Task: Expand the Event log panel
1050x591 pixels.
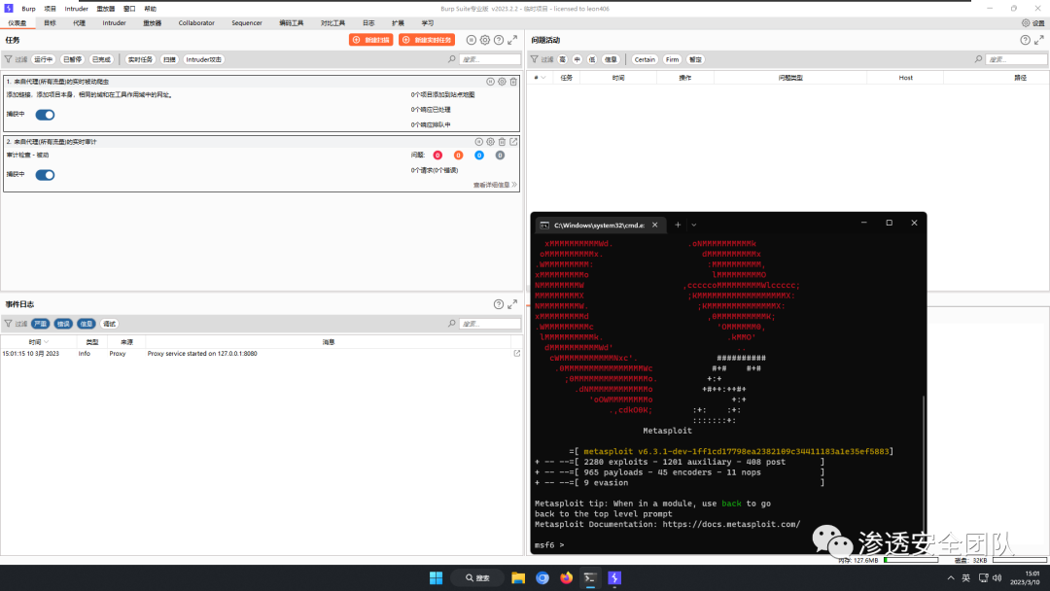Action: (x=512, y=304)
